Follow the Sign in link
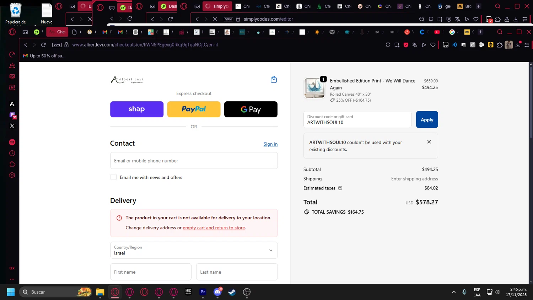Image resolution: width=533 pixels, height=300 pixels. click(270, 144)
